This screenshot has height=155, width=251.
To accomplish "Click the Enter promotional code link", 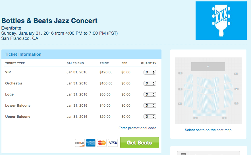I will click(x=137, y=128).
